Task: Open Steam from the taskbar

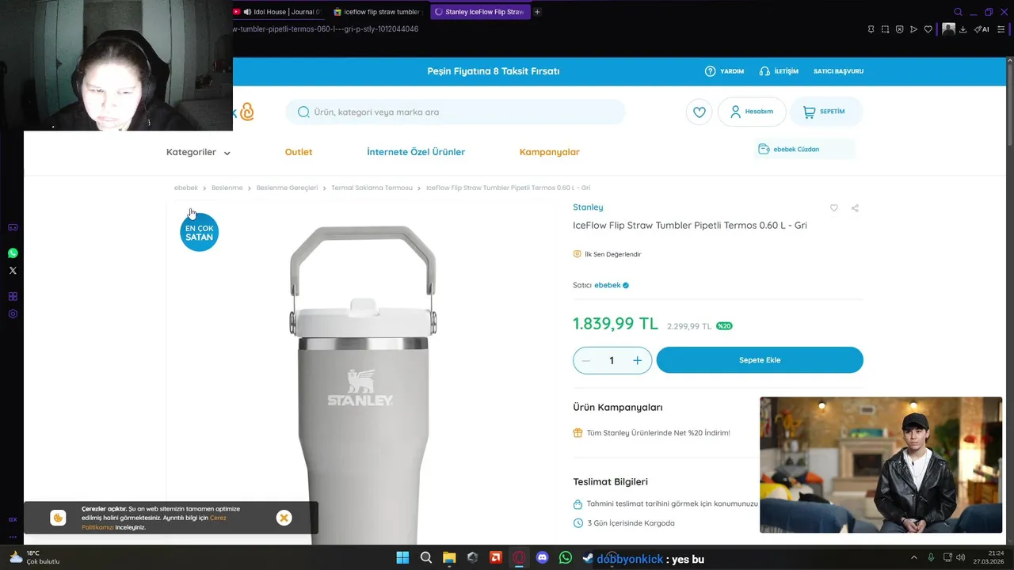Action: 588,557
